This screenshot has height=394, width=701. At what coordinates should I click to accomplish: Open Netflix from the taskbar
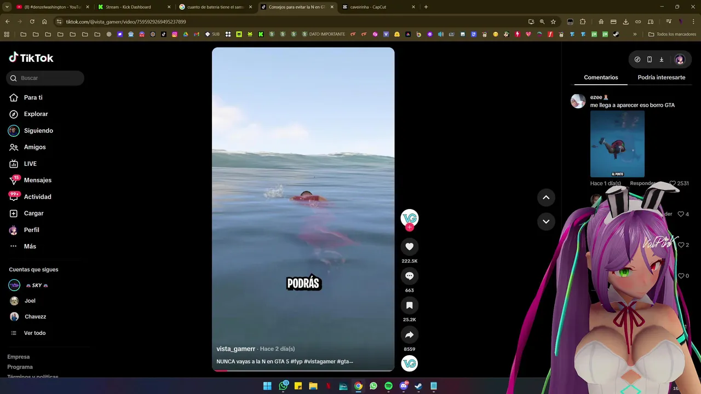[x=329, y=386]
